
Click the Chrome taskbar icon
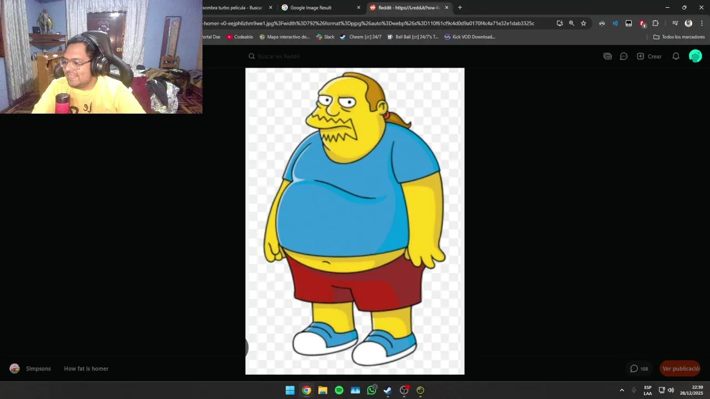[x=306, y=390]
